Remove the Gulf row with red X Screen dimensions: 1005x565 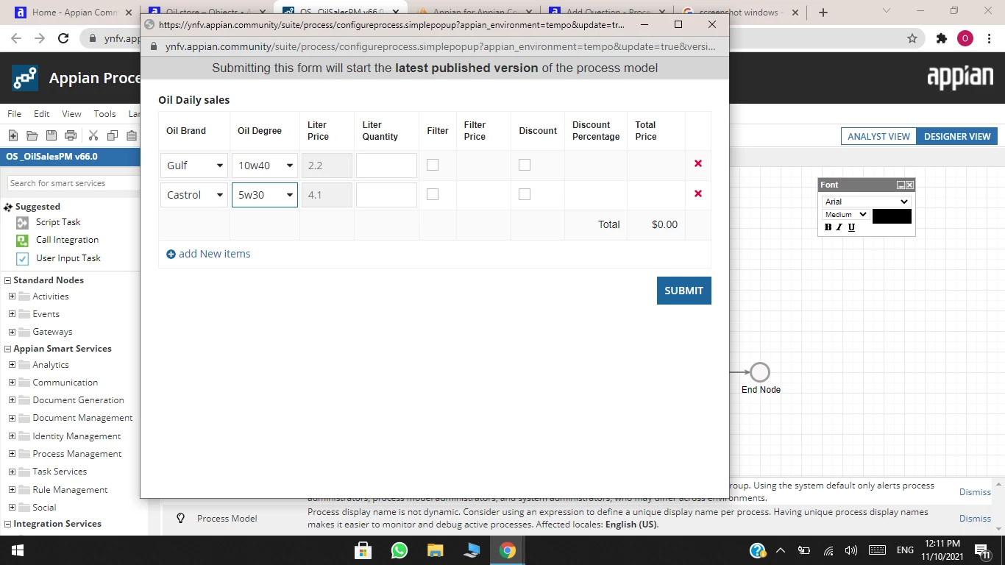(698, 163)
